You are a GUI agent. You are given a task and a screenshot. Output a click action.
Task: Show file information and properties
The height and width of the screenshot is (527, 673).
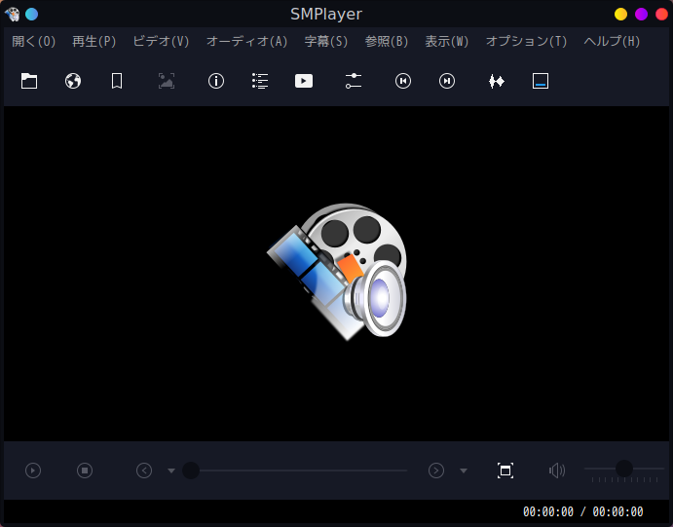216,81
